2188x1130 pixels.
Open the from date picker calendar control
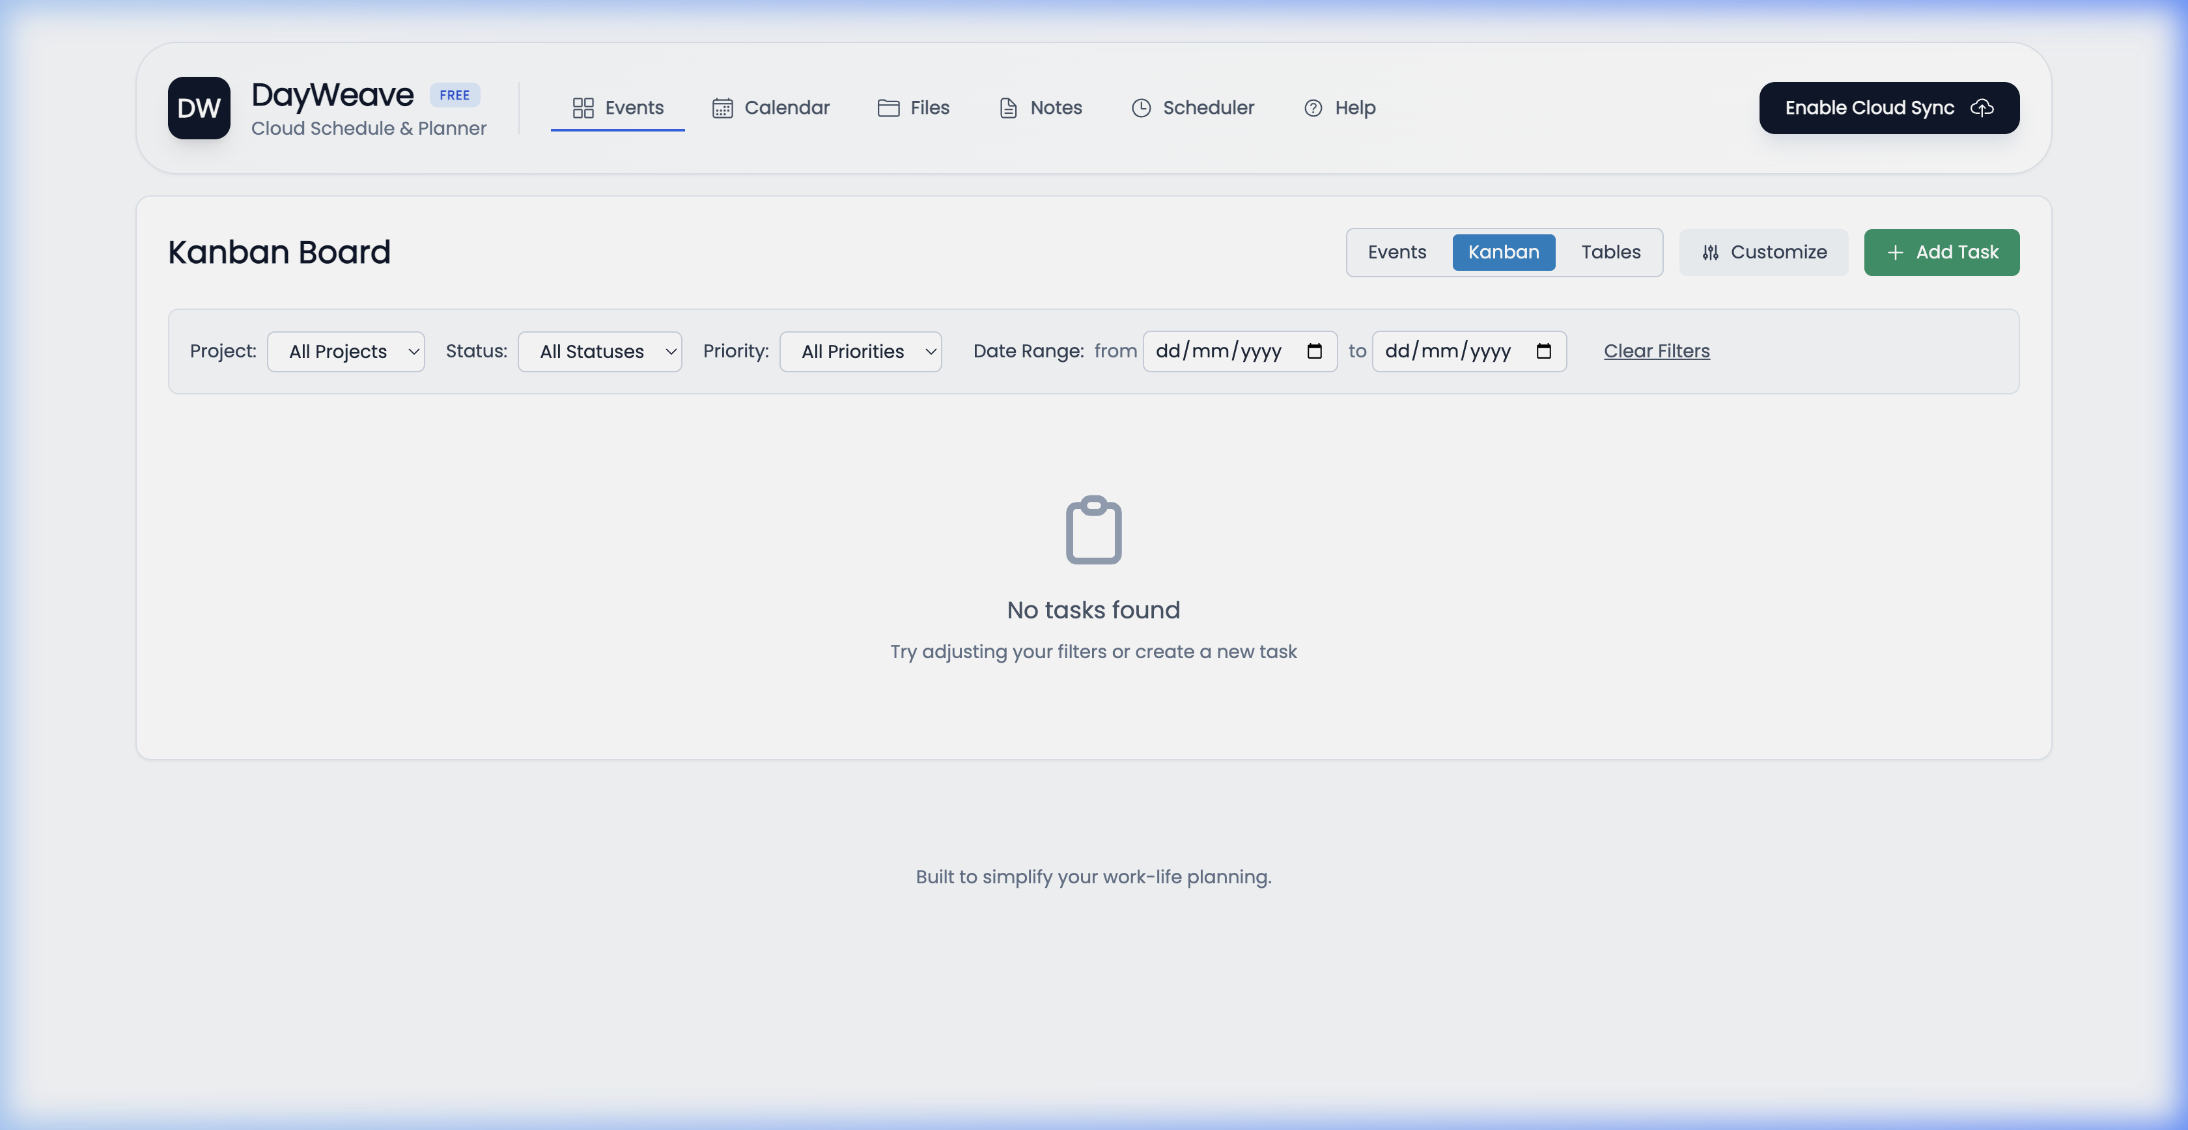1314,351
